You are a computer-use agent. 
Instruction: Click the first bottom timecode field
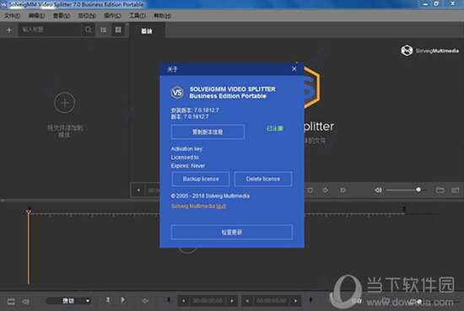click(x=208, y=301)
